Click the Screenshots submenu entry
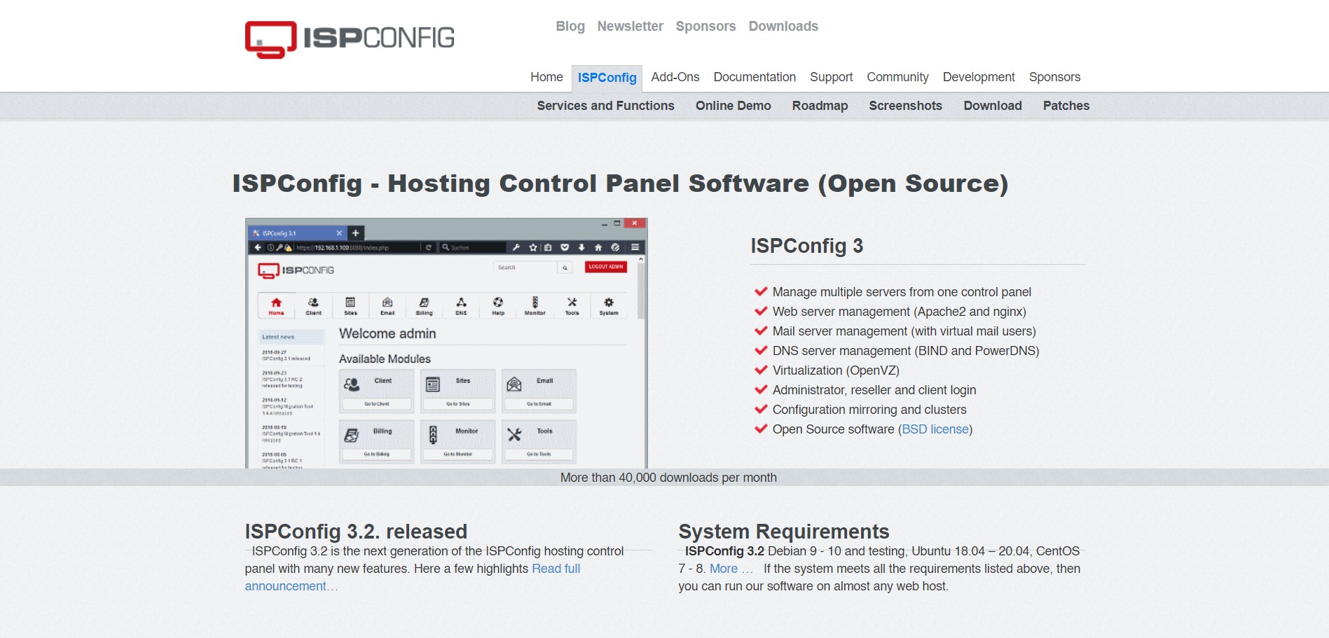 (x=905, y=106)
